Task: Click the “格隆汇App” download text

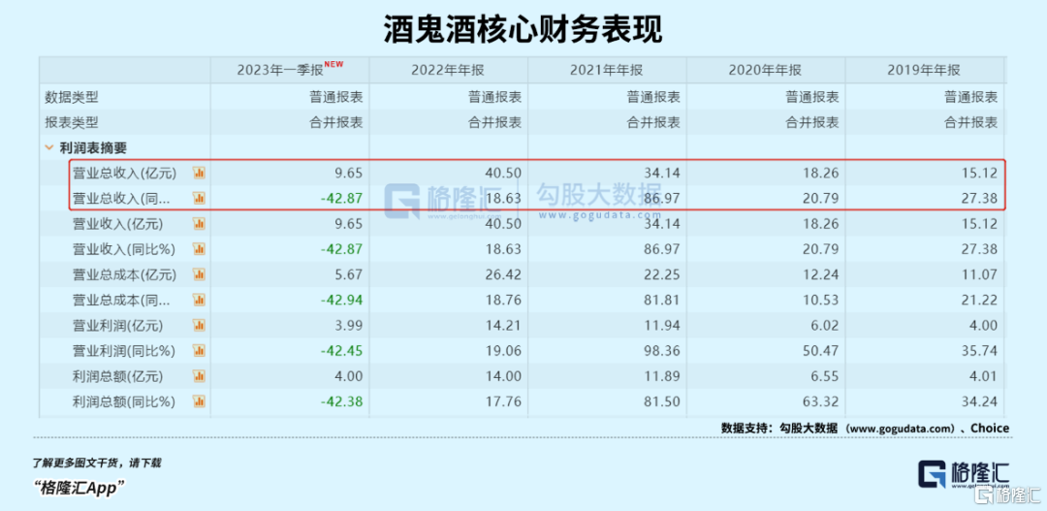Action: point(79,488)
